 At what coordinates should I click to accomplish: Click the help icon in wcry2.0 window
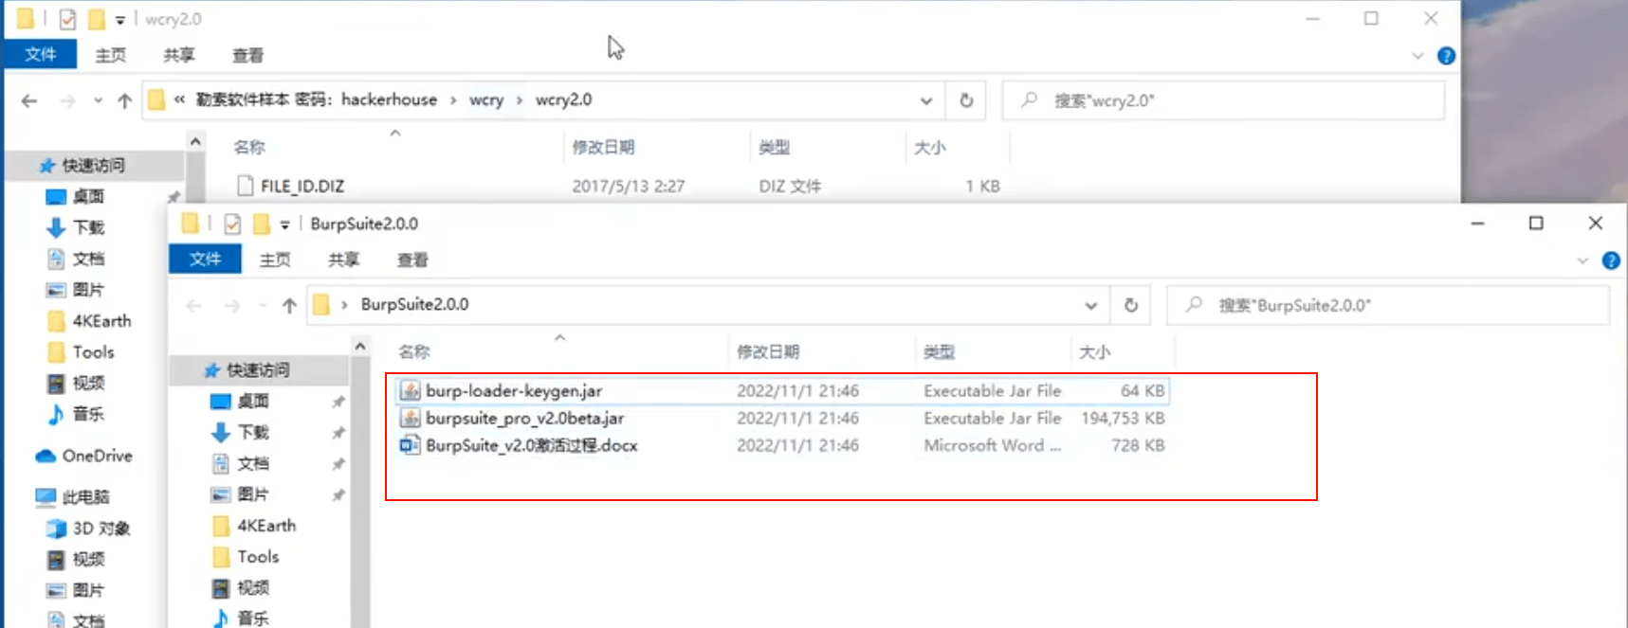tap(1446, 56)
